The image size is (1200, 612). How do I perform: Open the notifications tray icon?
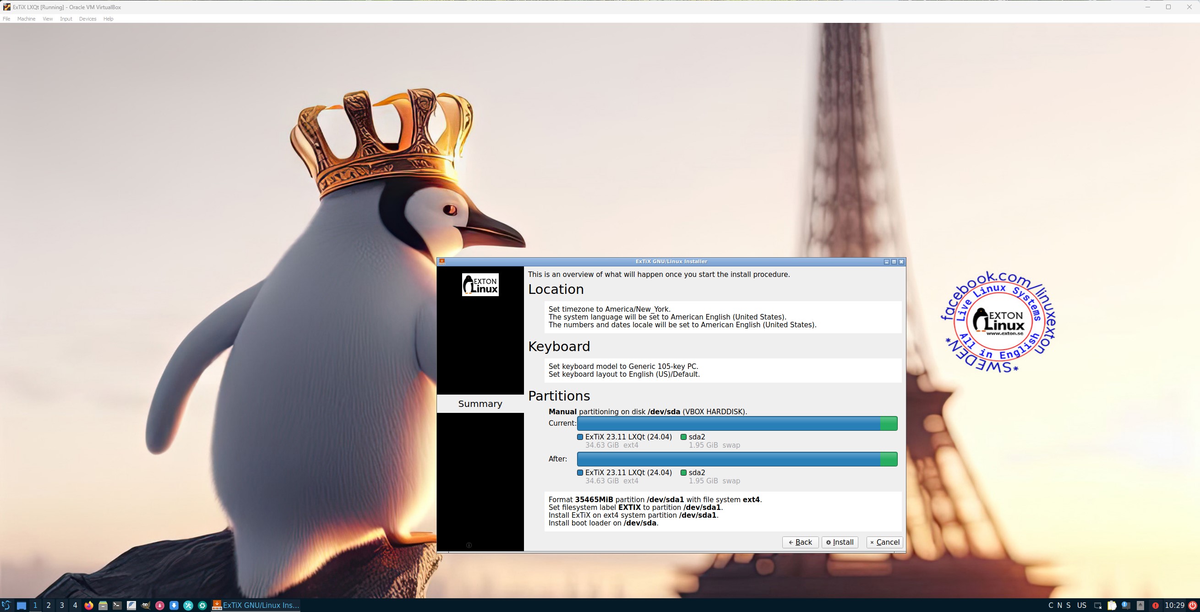[1126, 606]
